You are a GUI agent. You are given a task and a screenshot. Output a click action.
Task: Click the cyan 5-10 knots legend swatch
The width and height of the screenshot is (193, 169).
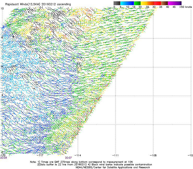coord(124,3)
